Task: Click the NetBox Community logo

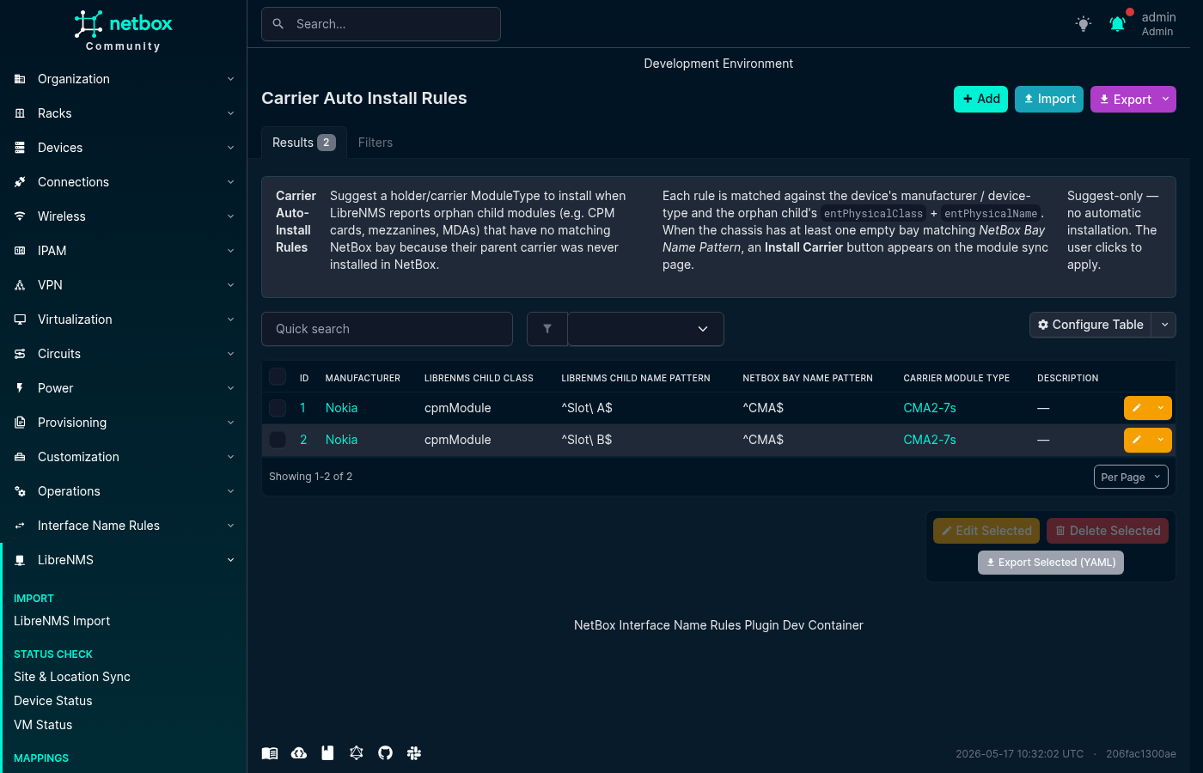Action: coord(123,31)
